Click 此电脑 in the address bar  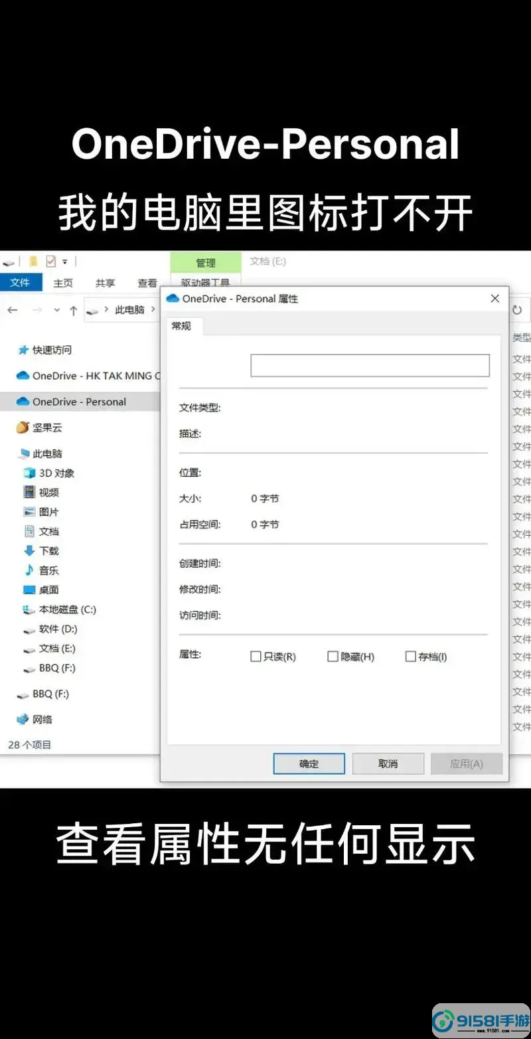(129, 310)
